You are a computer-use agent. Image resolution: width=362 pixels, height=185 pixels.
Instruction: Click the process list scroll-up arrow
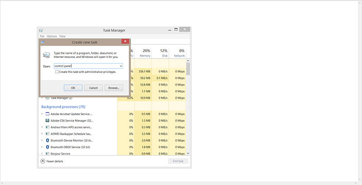pos(188,61)
